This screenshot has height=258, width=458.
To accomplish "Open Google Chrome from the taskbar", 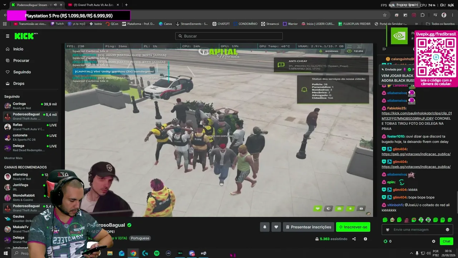I will (x=133, y=253).
